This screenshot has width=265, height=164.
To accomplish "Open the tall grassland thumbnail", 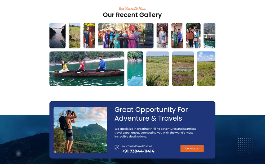I will coord(158,69).
